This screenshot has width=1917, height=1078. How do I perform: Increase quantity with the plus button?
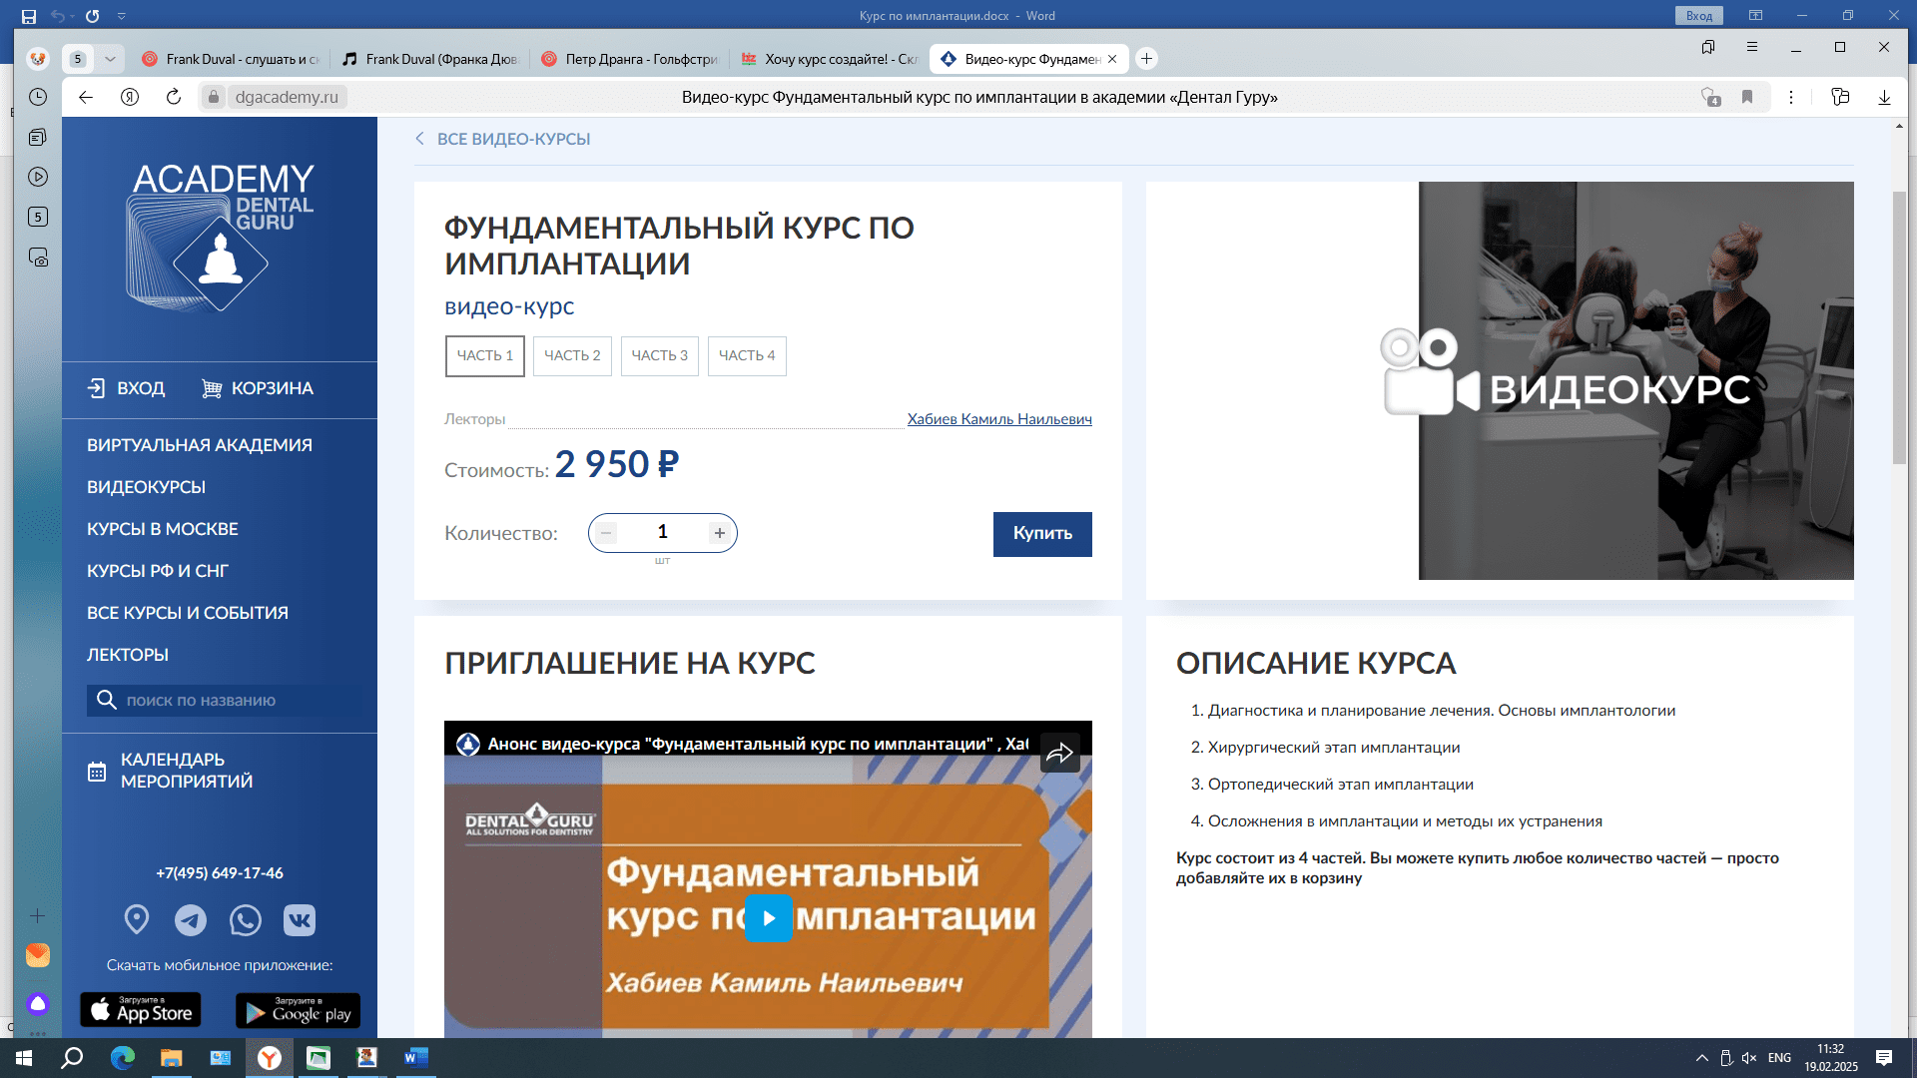point(719,533)
